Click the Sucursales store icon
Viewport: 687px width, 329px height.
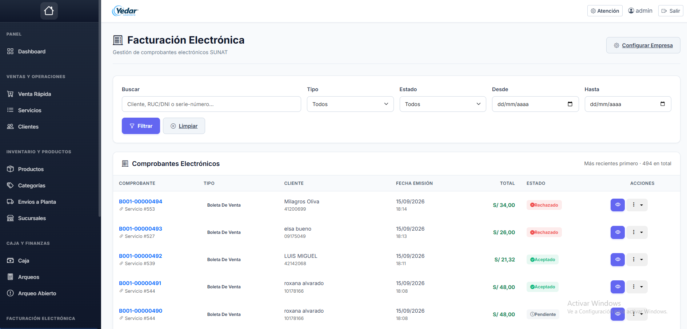pos(10,218)
